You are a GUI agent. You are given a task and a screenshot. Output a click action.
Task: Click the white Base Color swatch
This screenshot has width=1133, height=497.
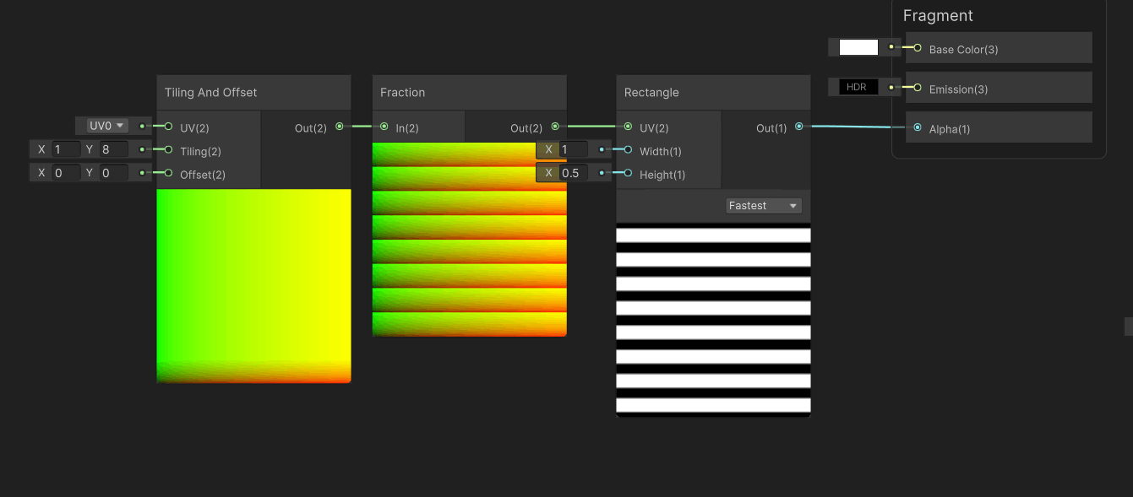[x=858, y=47]
